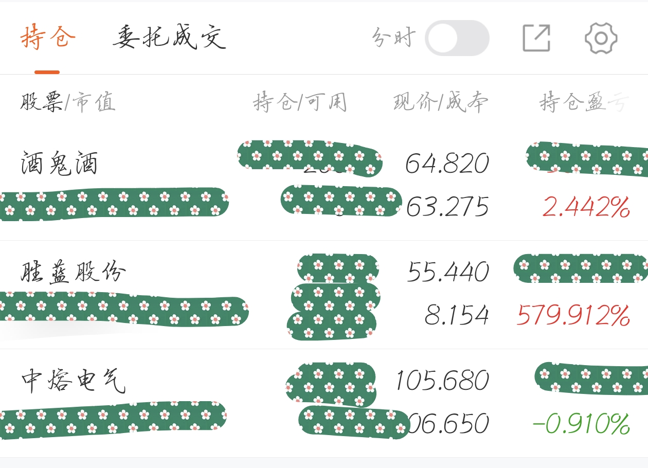Switch to the 持仓 tab

click(x=48, y=37)
